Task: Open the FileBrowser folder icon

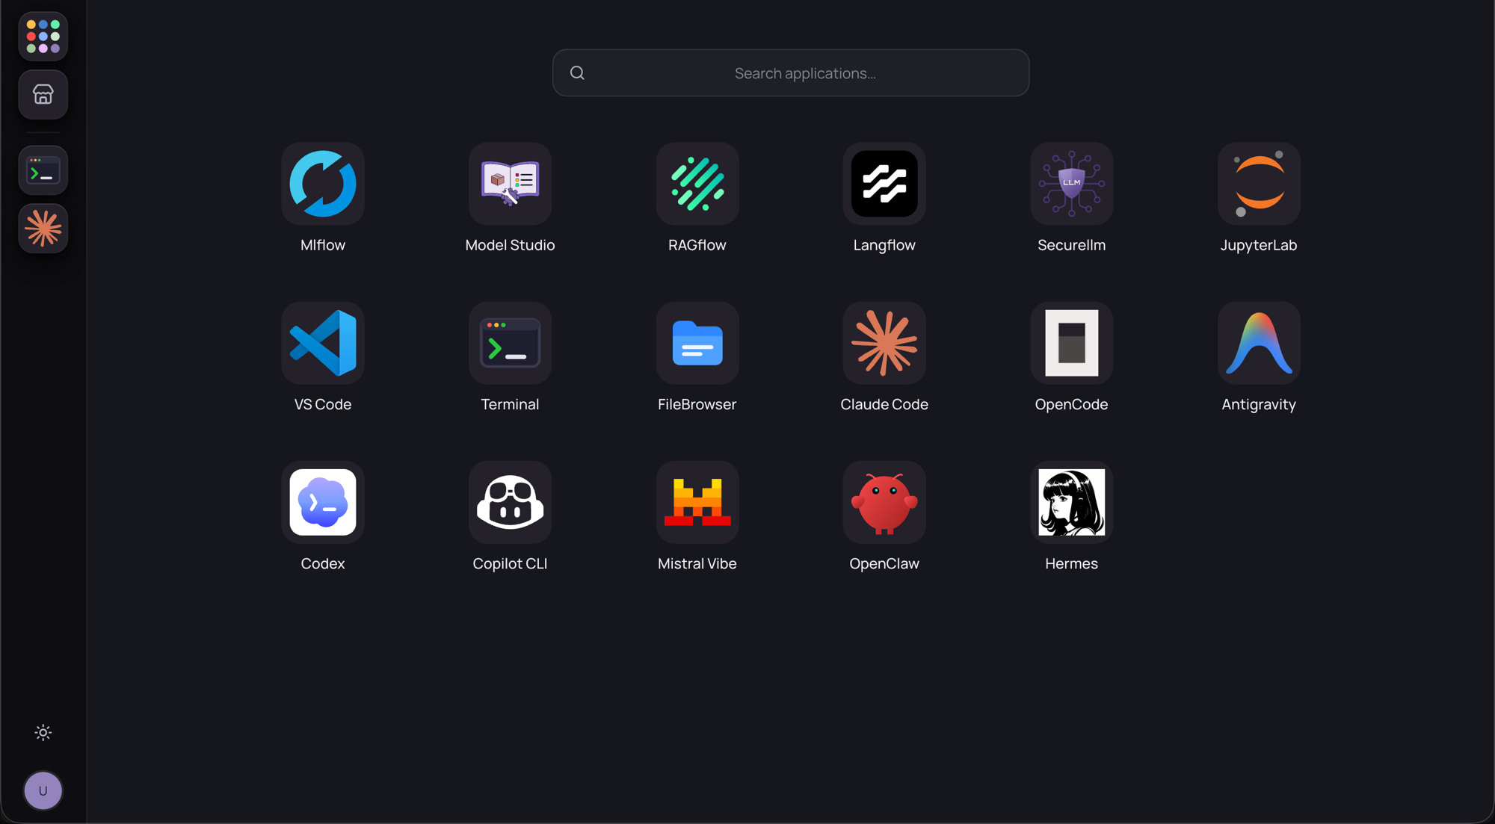Action: (x=697, y=343)
